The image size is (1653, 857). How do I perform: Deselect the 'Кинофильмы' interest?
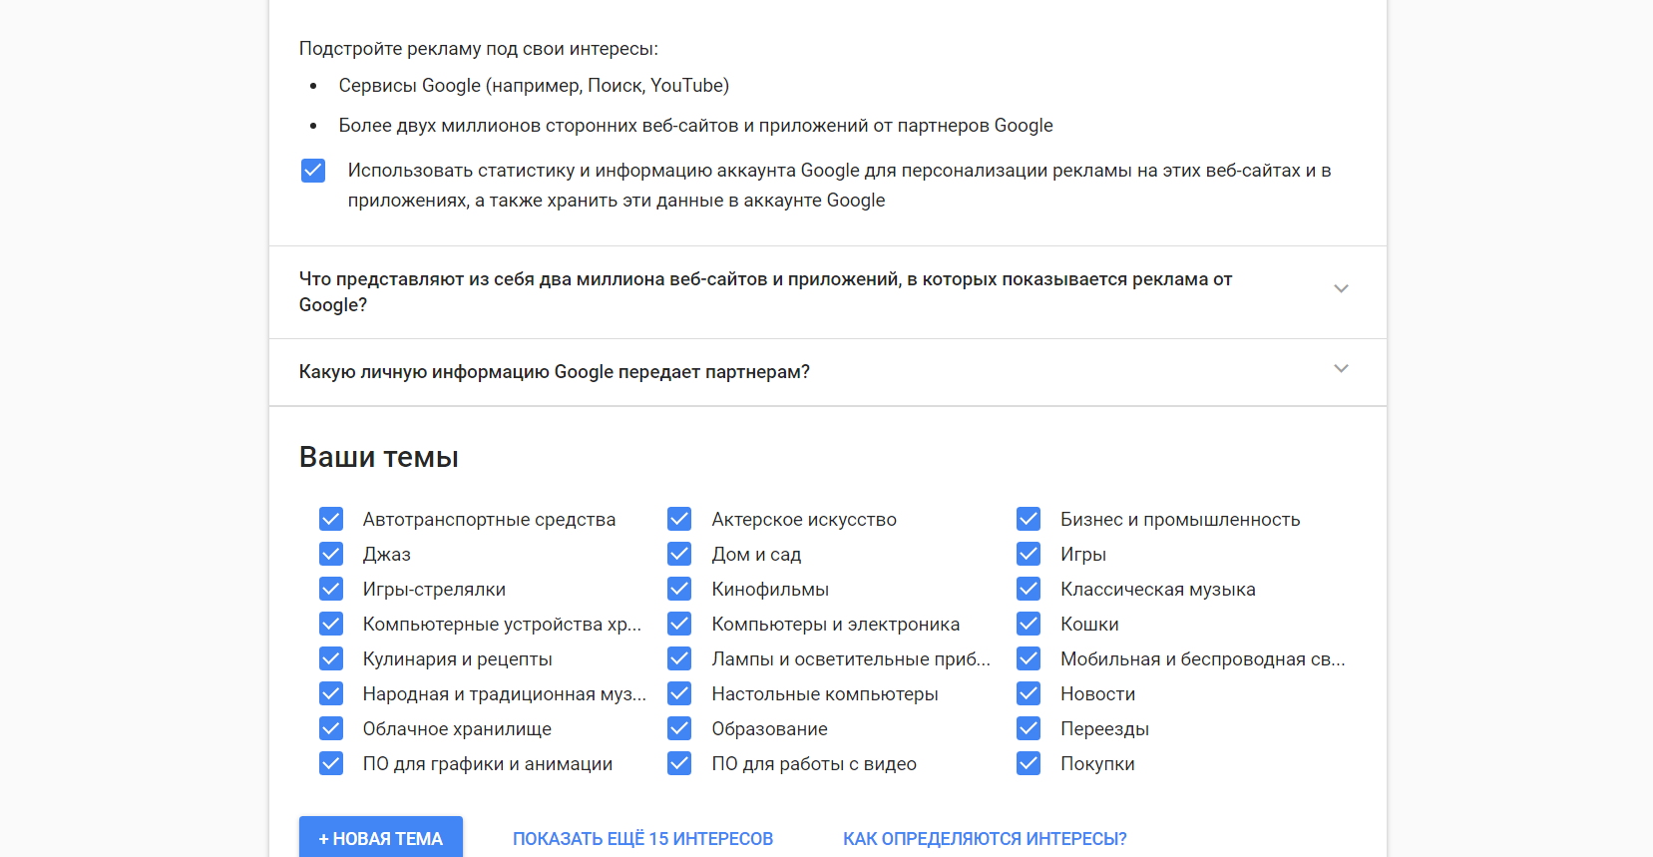tap(679, 589)
